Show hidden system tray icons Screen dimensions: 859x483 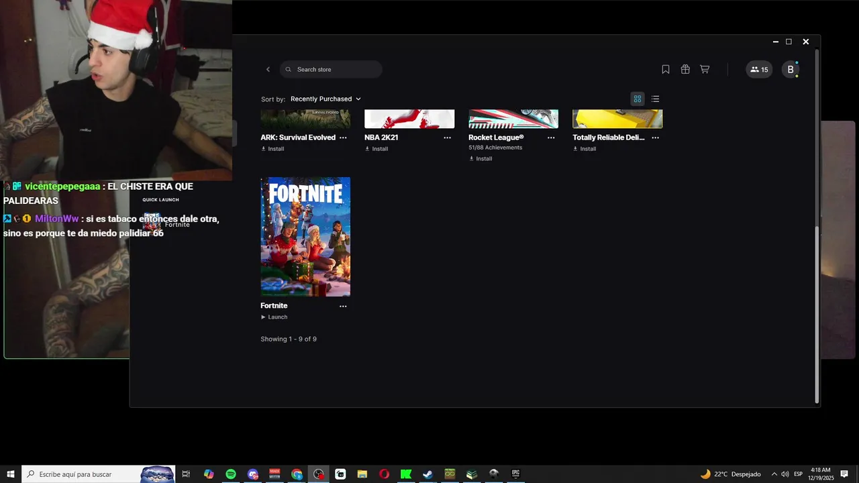coord(774,474)
